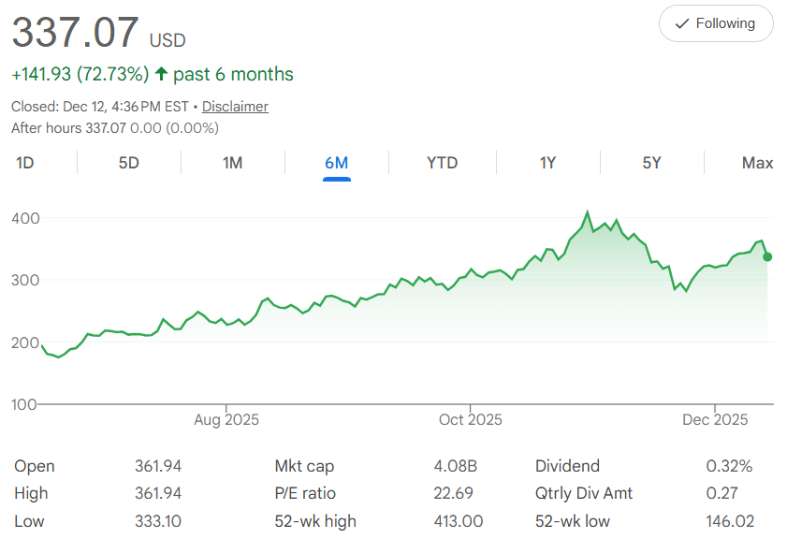Select the 5D chart range tab
This screenshot has width=787, height=539.
click(129, 163)
